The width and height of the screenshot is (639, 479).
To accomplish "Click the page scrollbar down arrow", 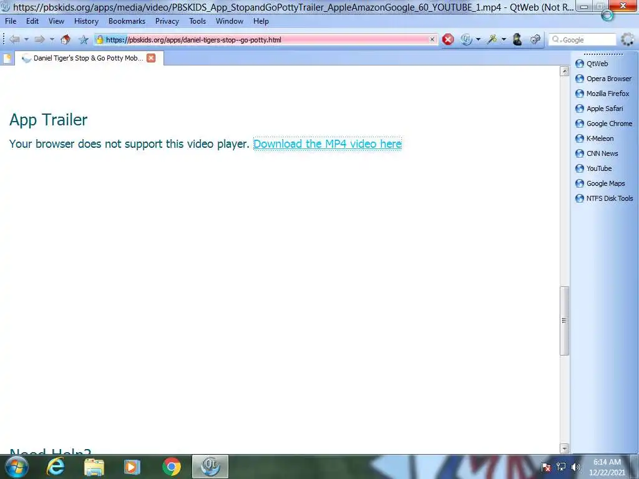I will pyautogui.click(x=564, y=448).
